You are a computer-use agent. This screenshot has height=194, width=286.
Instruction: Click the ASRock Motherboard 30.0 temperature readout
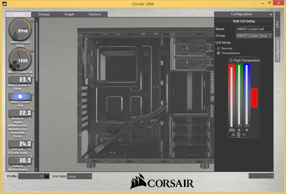pos(20,161)
